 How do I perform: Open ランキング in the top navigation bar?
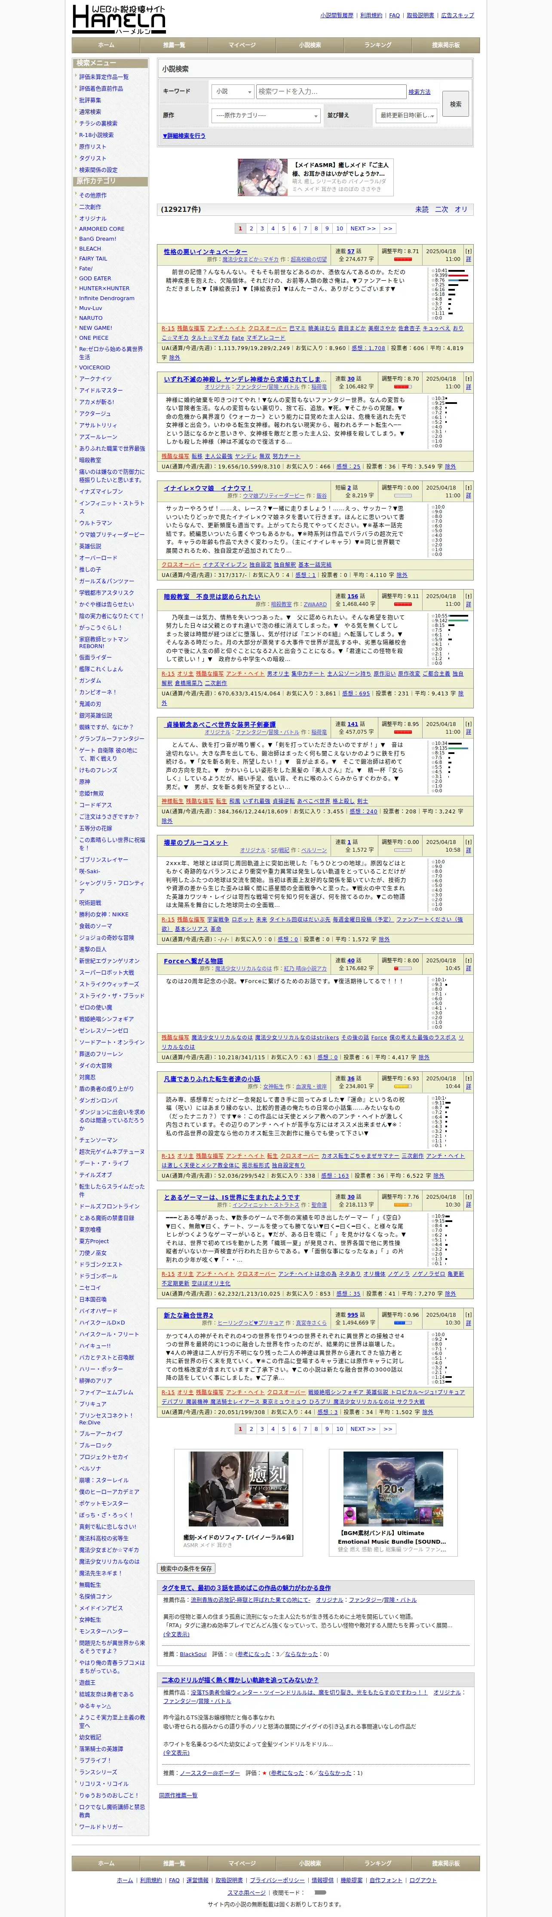click(377, 45)
